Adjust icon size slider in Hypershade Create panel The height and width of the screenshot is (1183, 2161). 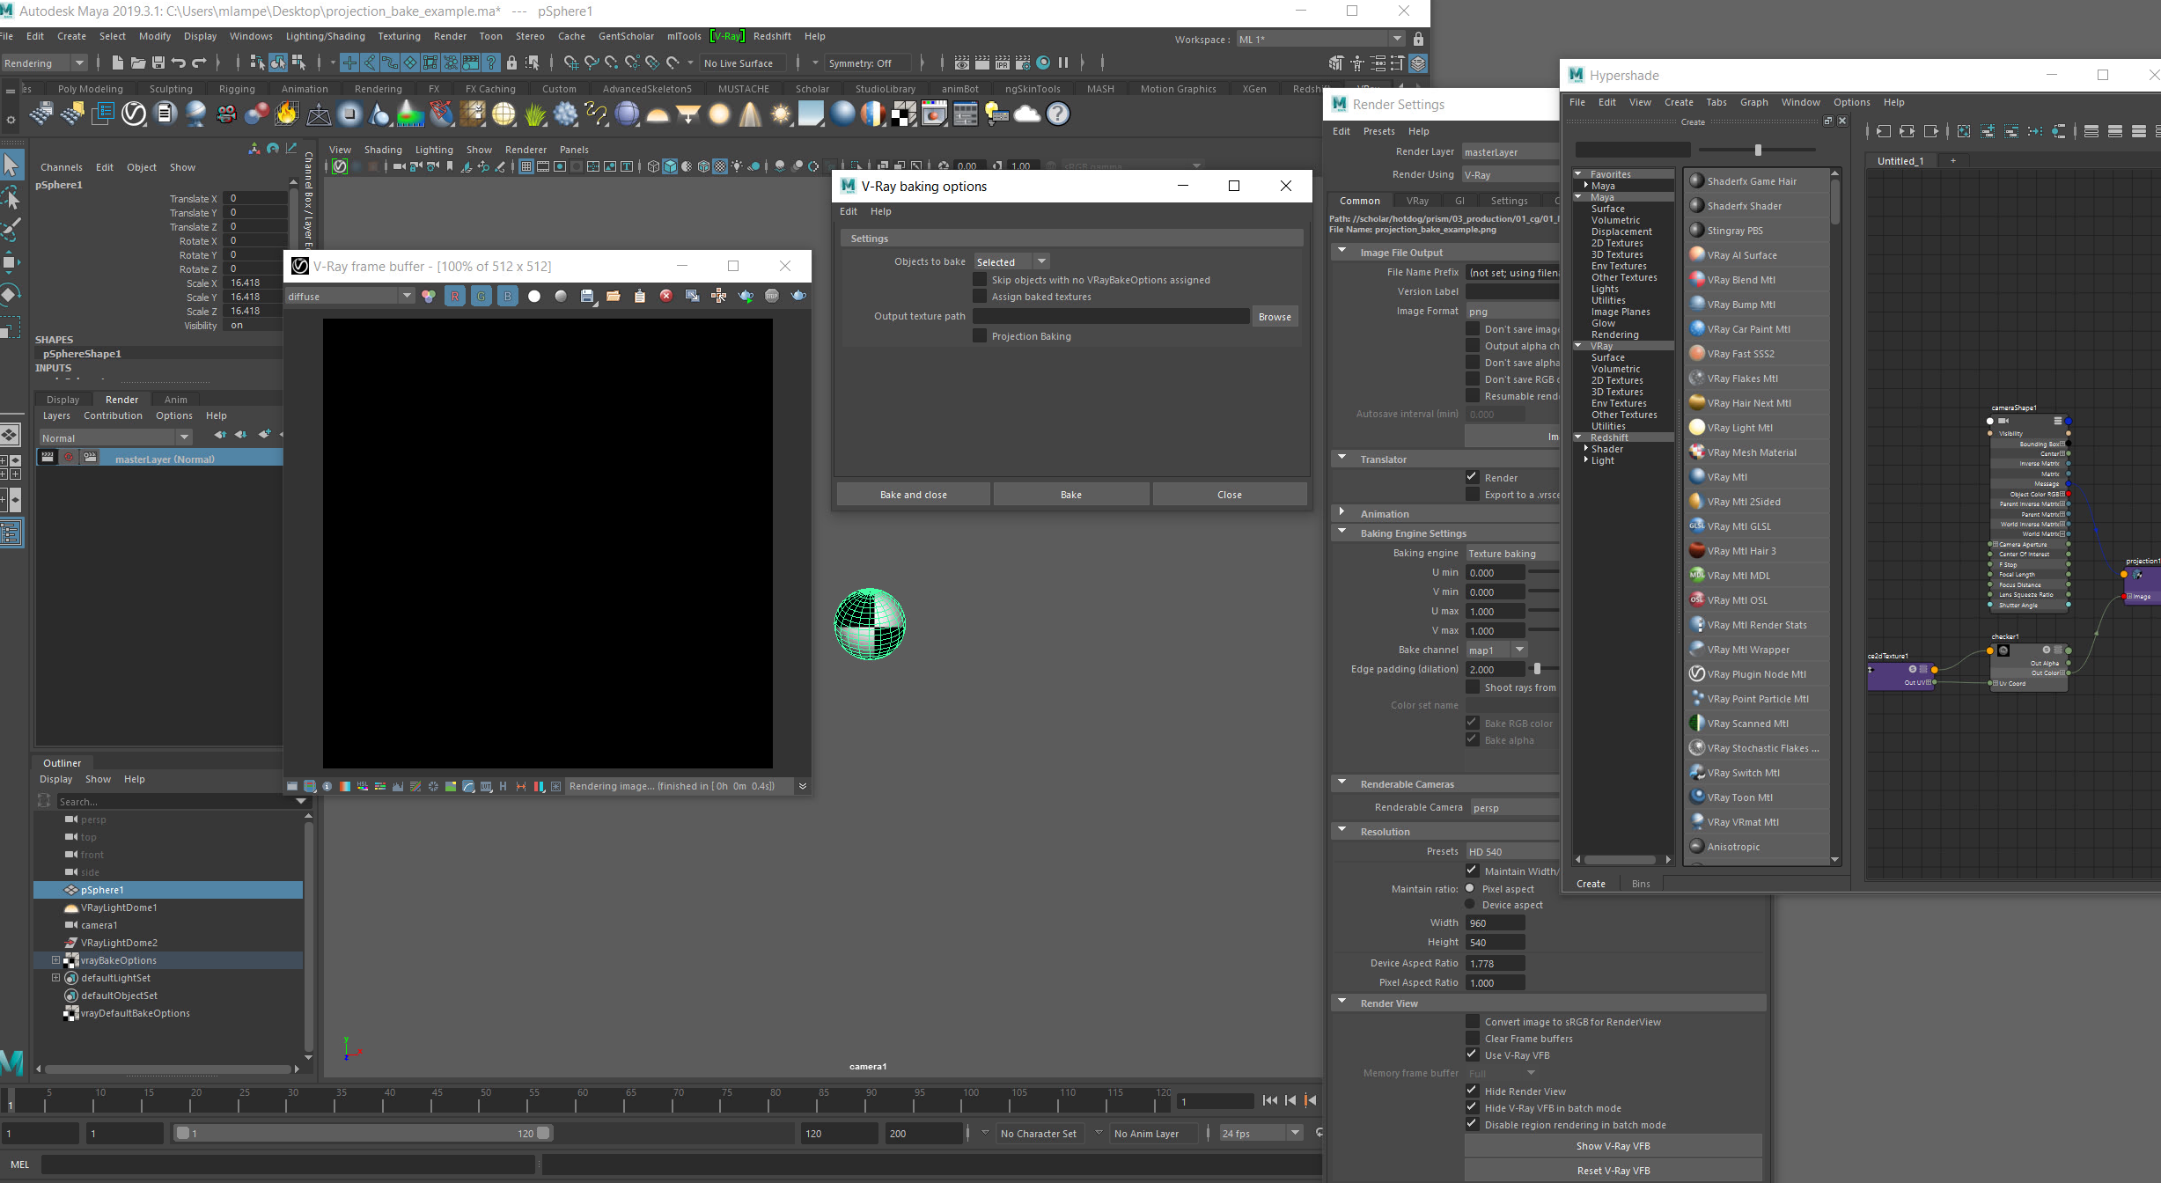click(x=1757, y=150)
